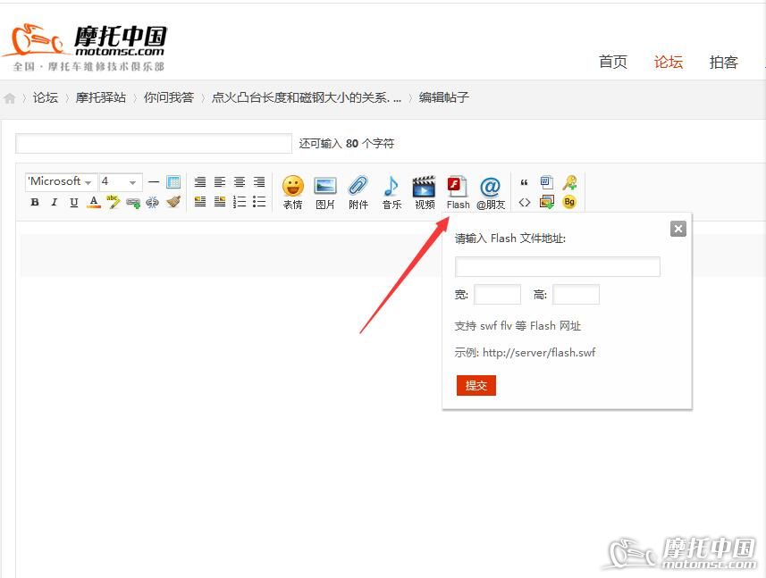Click the Flash 文件地址 input field
766x578 pixels.
[x=557, y=266]
